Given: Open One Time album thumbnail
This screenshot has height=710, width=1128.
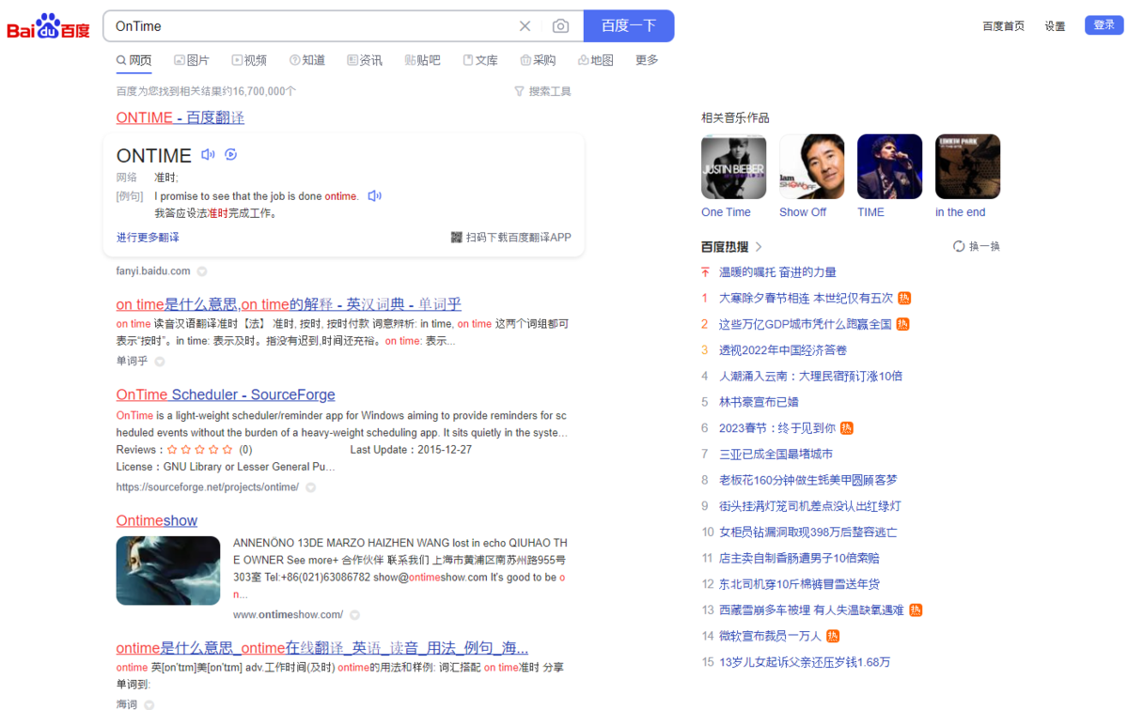Looking at the screenshot, I should [x=734, y=166].
